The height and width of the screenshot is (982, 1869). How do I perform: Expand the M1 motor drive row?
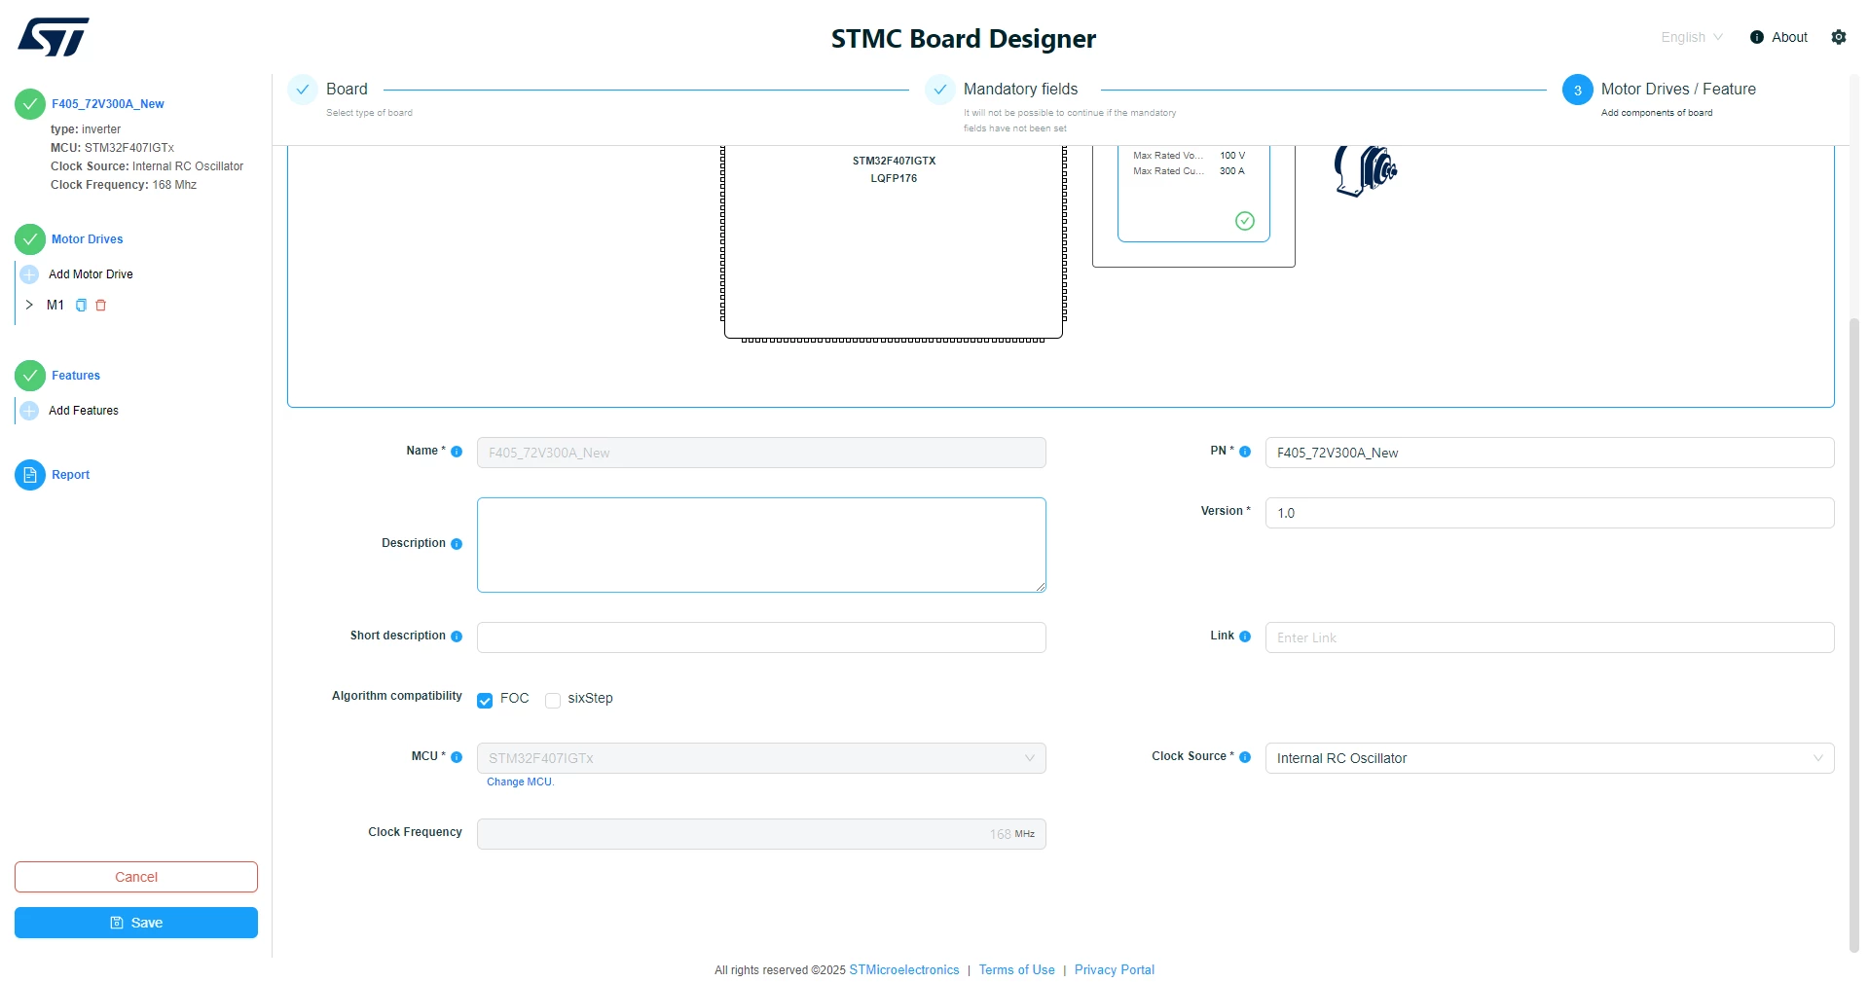[29, 306]
